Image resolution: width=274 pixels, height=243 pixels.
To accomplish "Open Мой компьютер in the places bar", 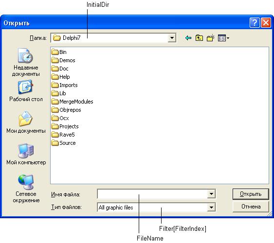I will pos(26,154).
